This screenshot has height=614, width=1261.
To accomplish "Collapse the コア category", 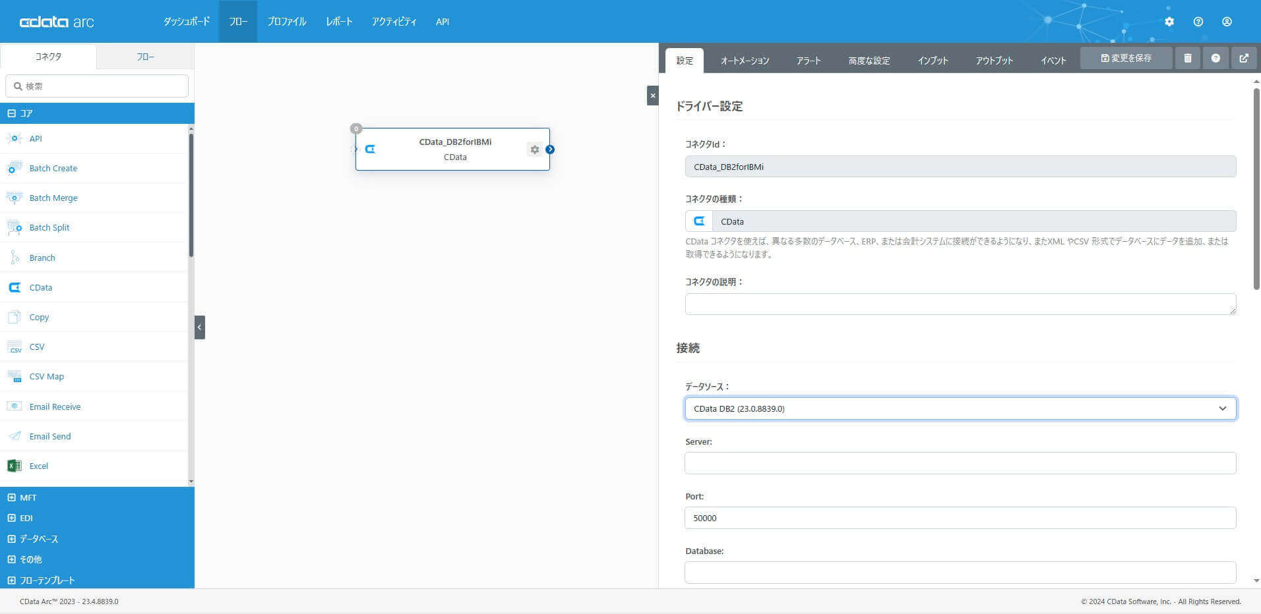I will tap(97, 113).
